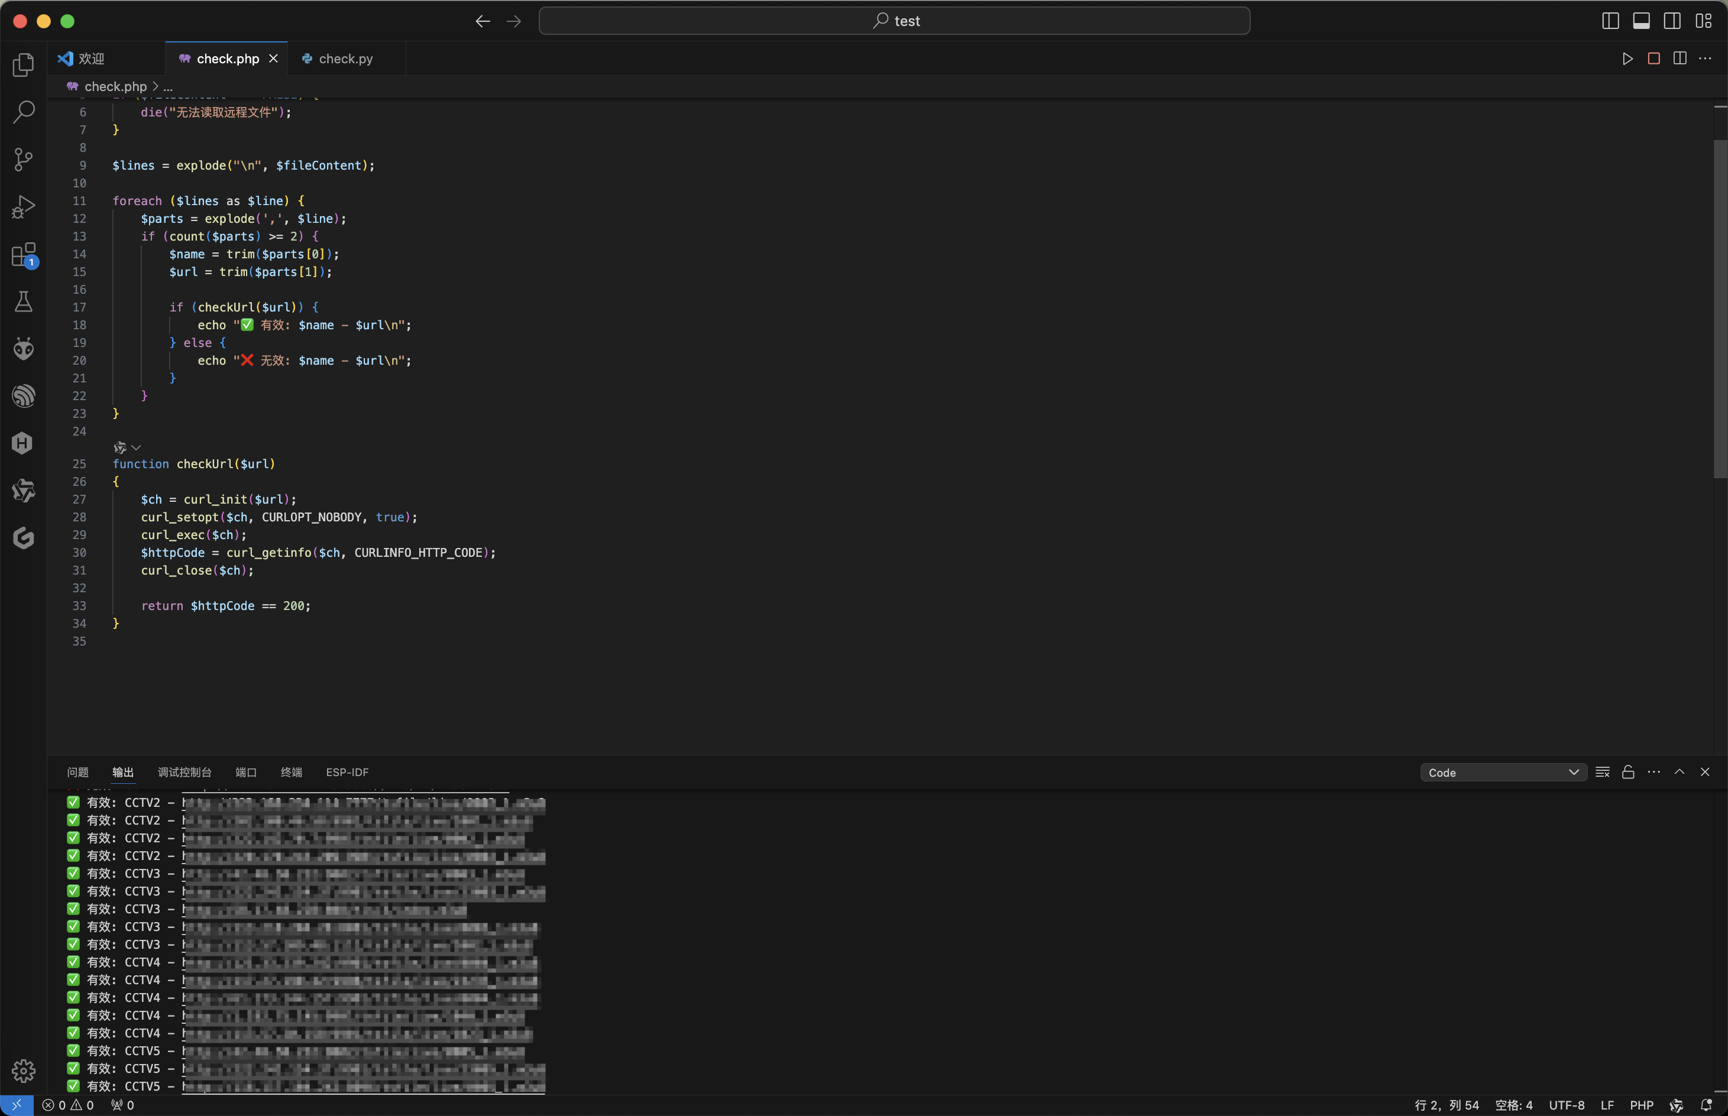1728x1116 pixels.
Task: Click 行 2, 列 54 cursor position
Action: click(x=1446, y=1105)
